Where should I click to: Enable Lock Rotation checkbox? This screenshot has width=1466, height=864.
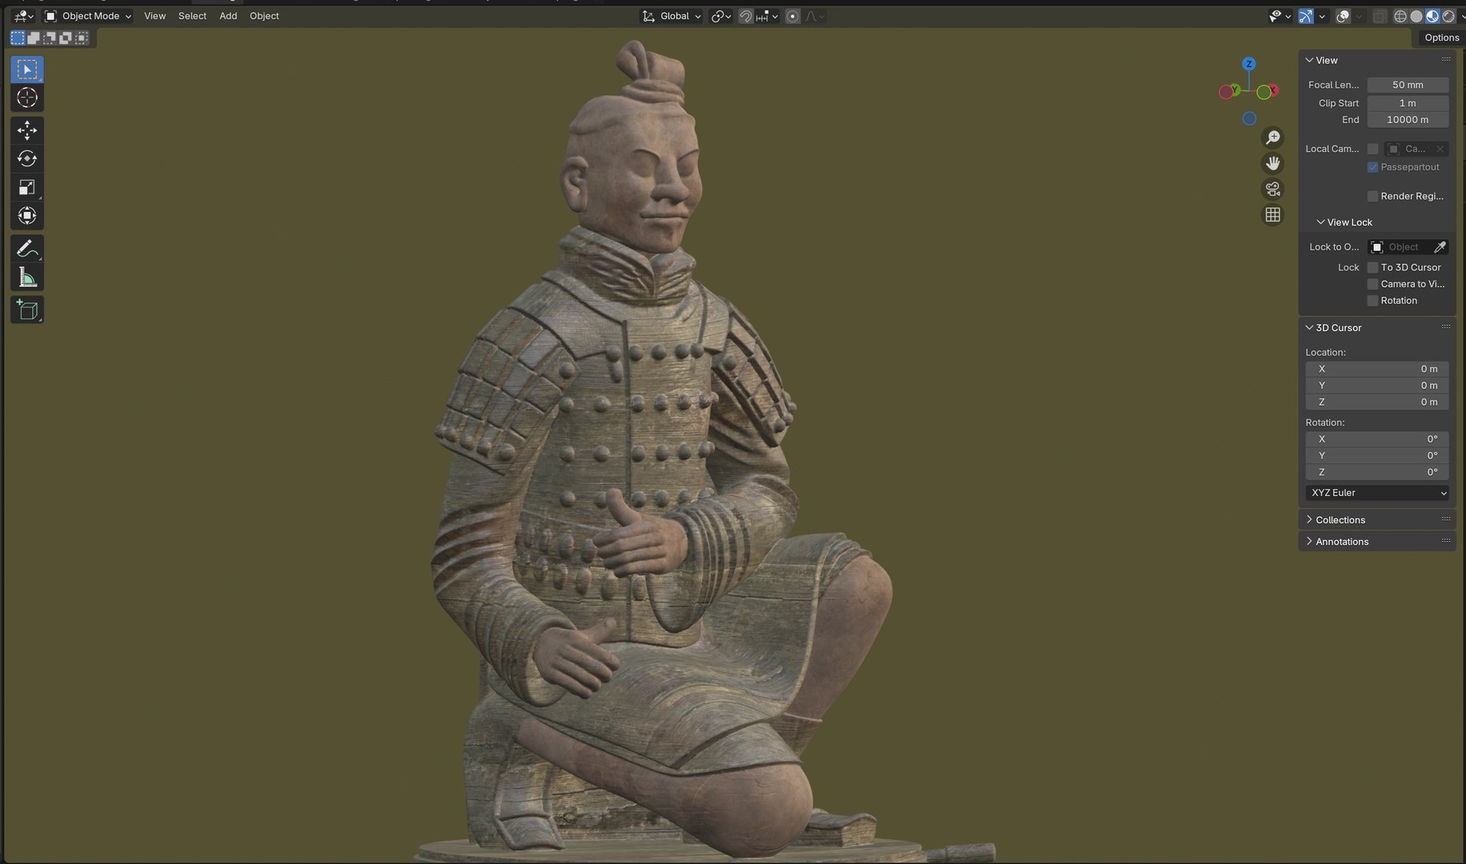[x=1372, y=301]
